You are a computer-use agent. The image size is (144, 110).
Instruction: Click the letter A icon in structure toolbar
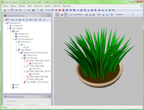coord(23,20)
